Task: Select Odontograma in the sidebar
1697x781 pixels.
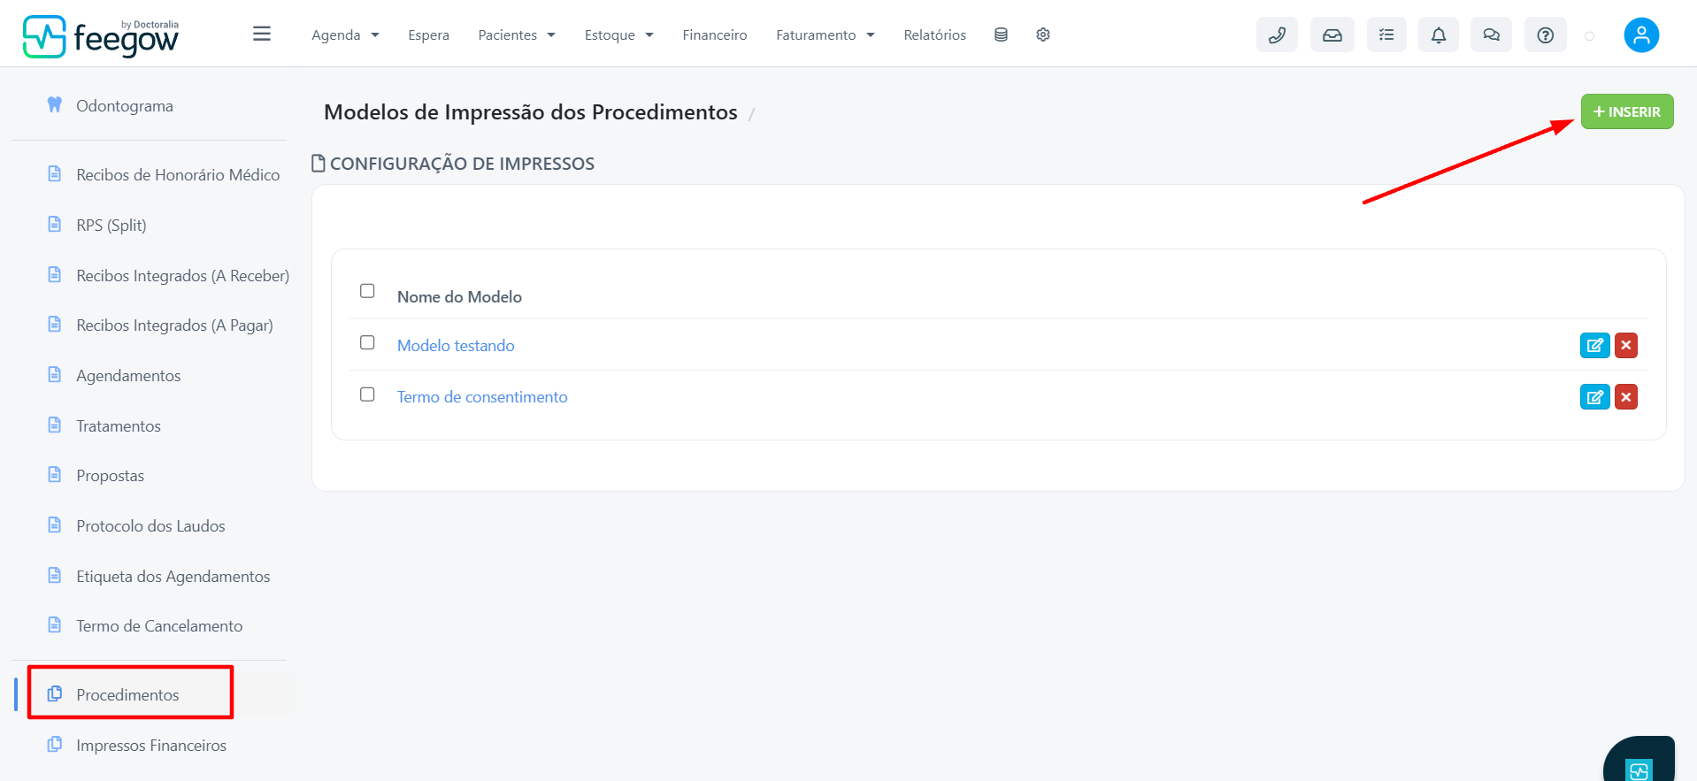Action: pos(125,106)
